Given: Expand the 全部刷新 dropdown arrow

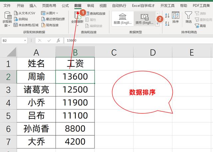Looking at the screenshot, I should coord(77,25).
